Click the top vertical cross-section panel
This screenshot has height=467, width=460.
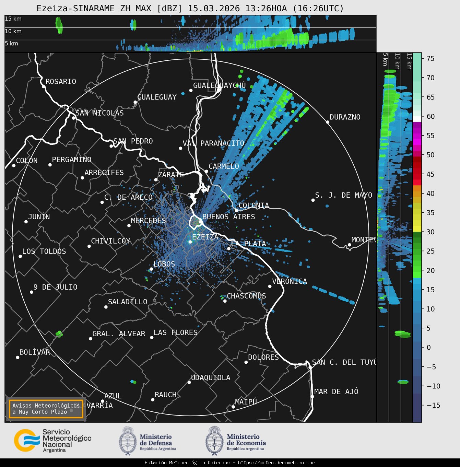pyautogui.click(x=190, y=34)
